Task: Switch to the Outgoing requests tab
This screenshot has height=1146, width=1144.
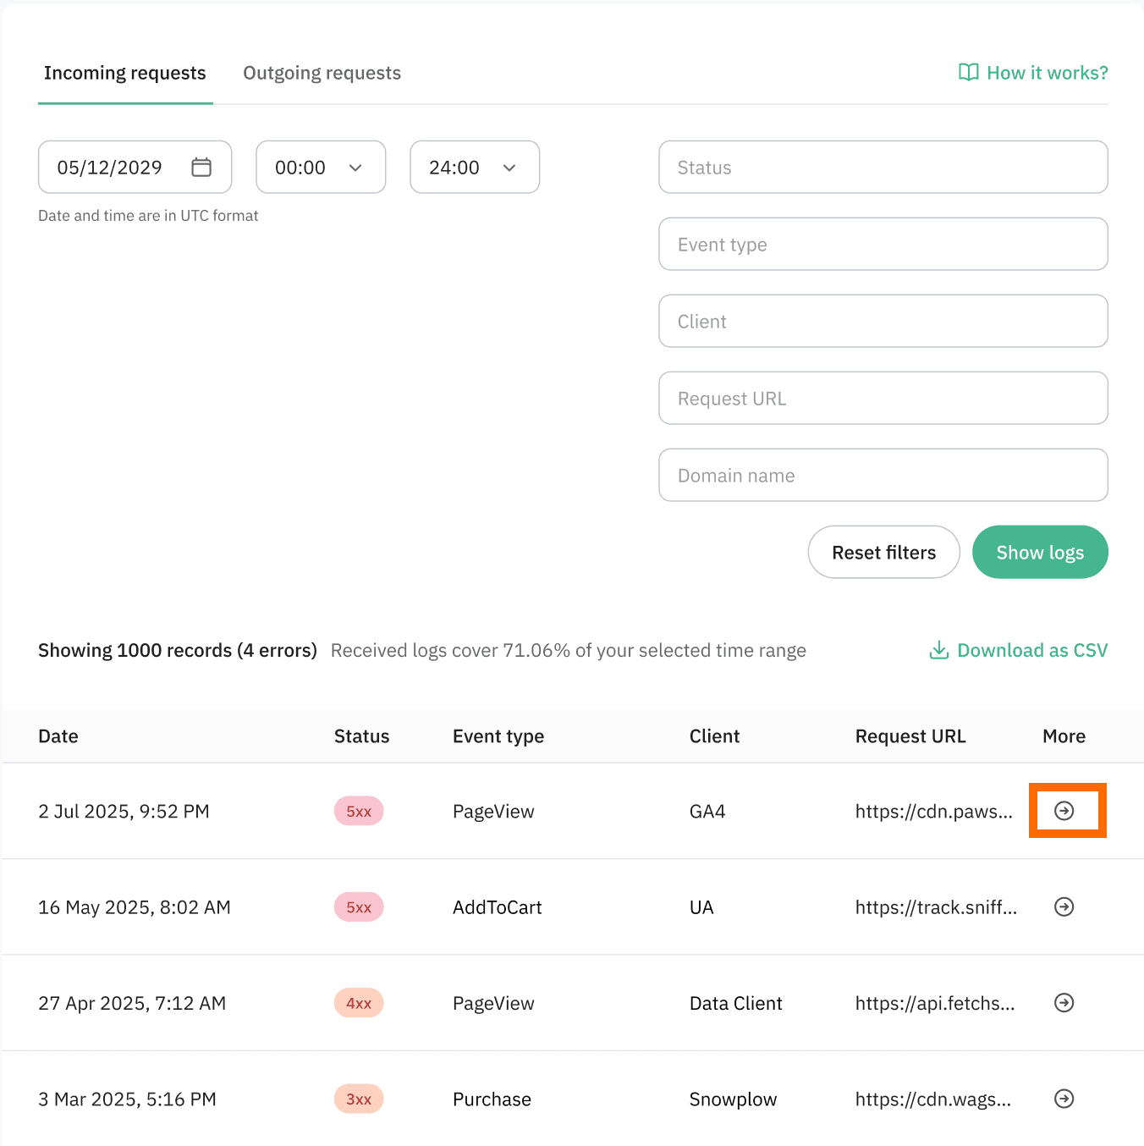Action: [x=322, y=73]
